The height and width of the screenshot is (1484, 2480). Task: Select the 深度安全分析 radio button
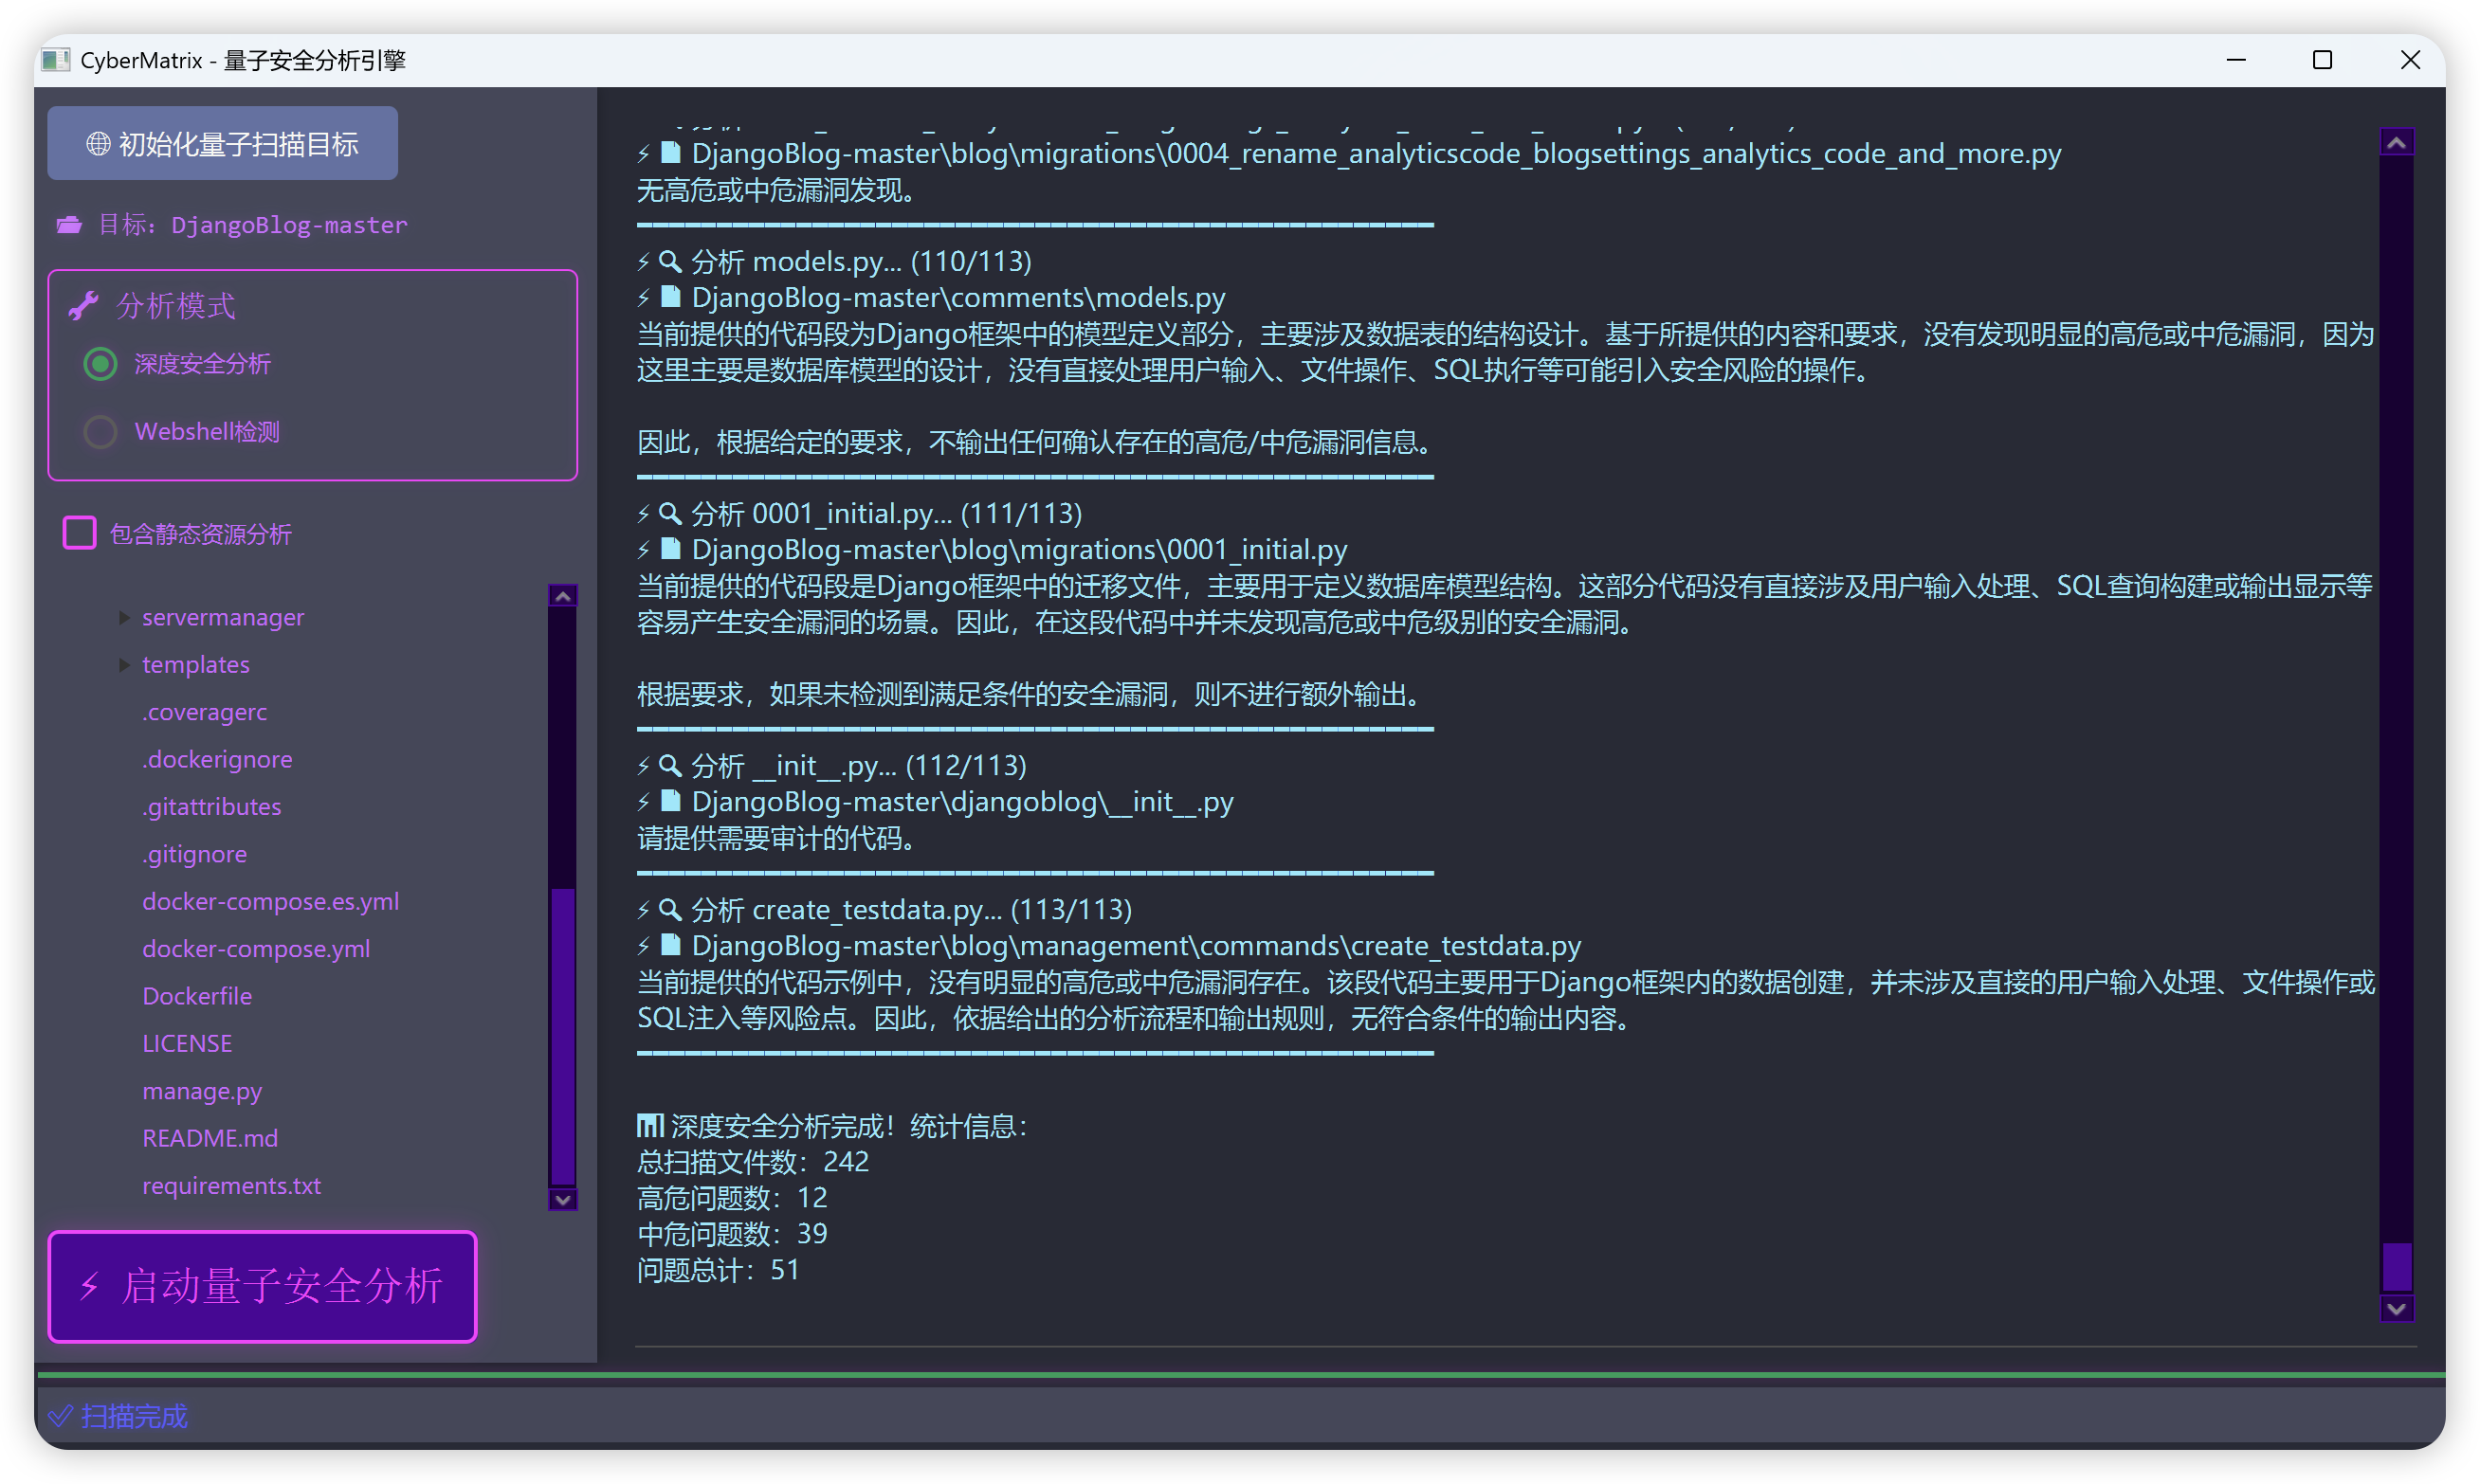point(100,364)
